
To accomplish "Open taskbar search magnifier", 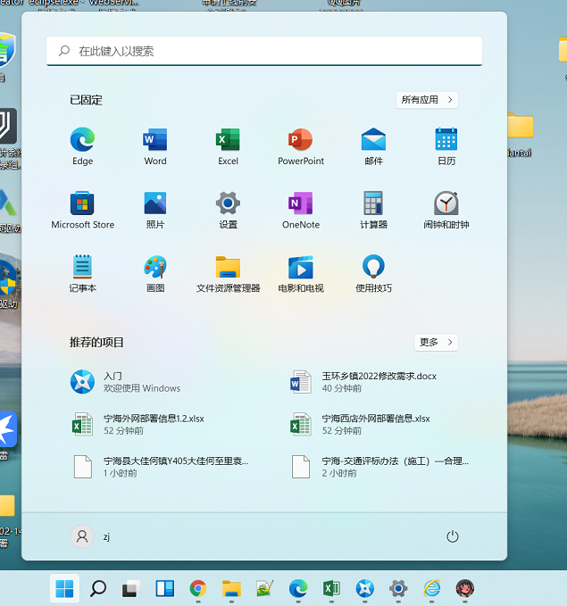I will click(x=98, y=589).
